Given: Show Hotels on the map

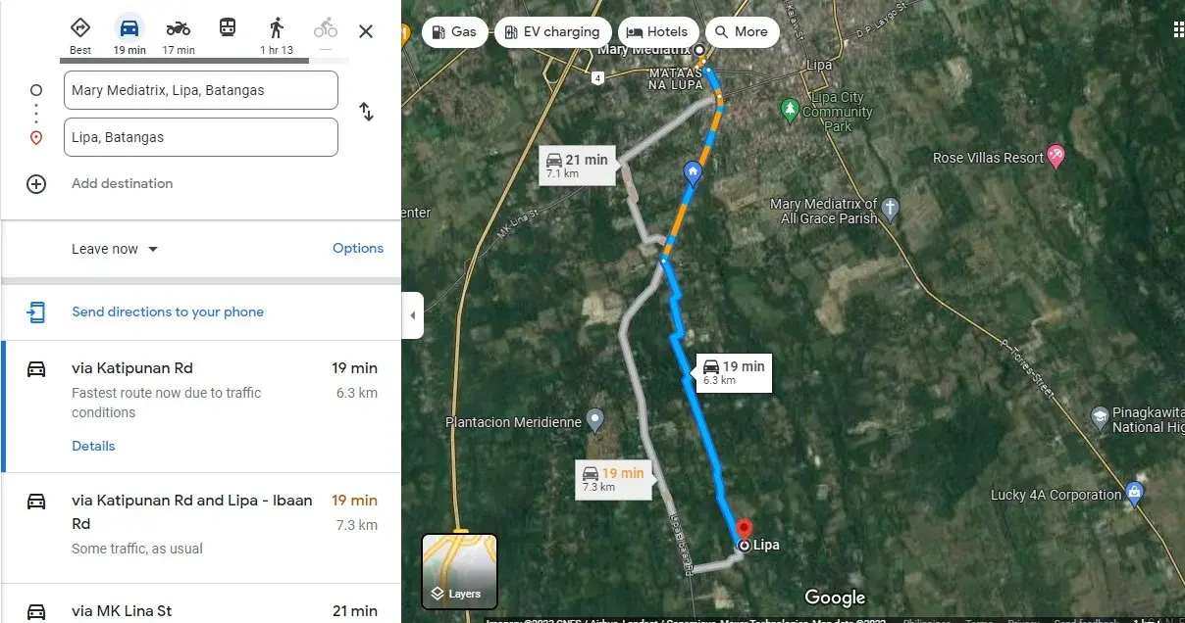Looking at the screenshot, I should [658, 32].
